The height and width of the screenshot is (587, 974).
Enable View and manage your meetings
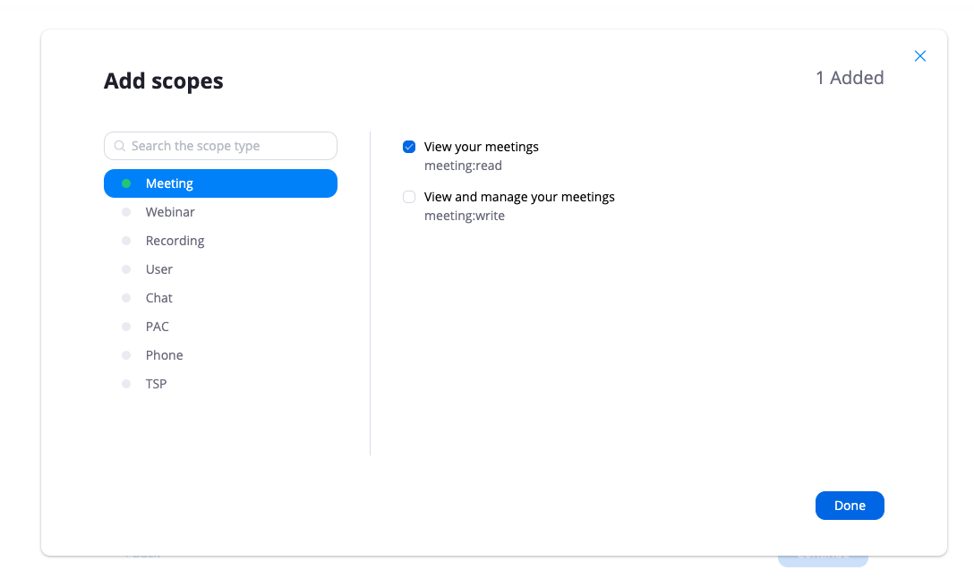[x=409, y=197]
